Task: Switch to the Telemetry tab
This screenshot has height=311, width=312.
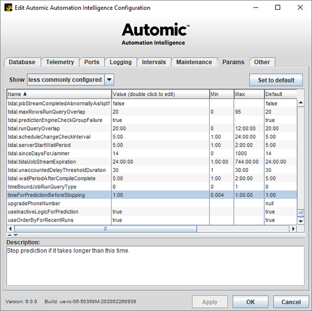Action: click(x=60, y=62)
